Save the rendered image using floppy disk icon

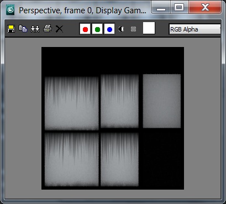point(11,29)
